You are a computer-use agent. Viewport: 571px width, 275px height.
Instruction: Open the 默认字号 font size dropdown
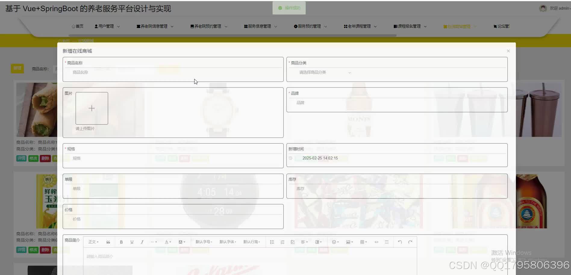204,242
